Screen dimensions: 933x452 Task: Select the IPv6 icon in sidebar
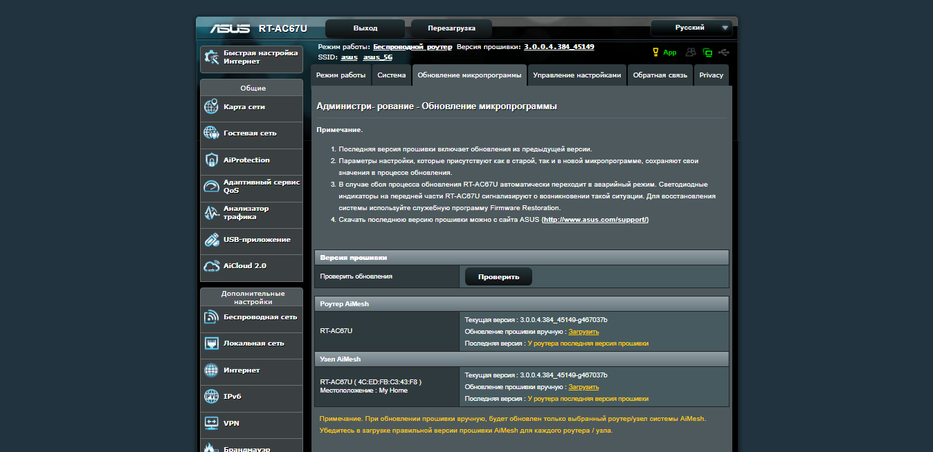point(212,397)
